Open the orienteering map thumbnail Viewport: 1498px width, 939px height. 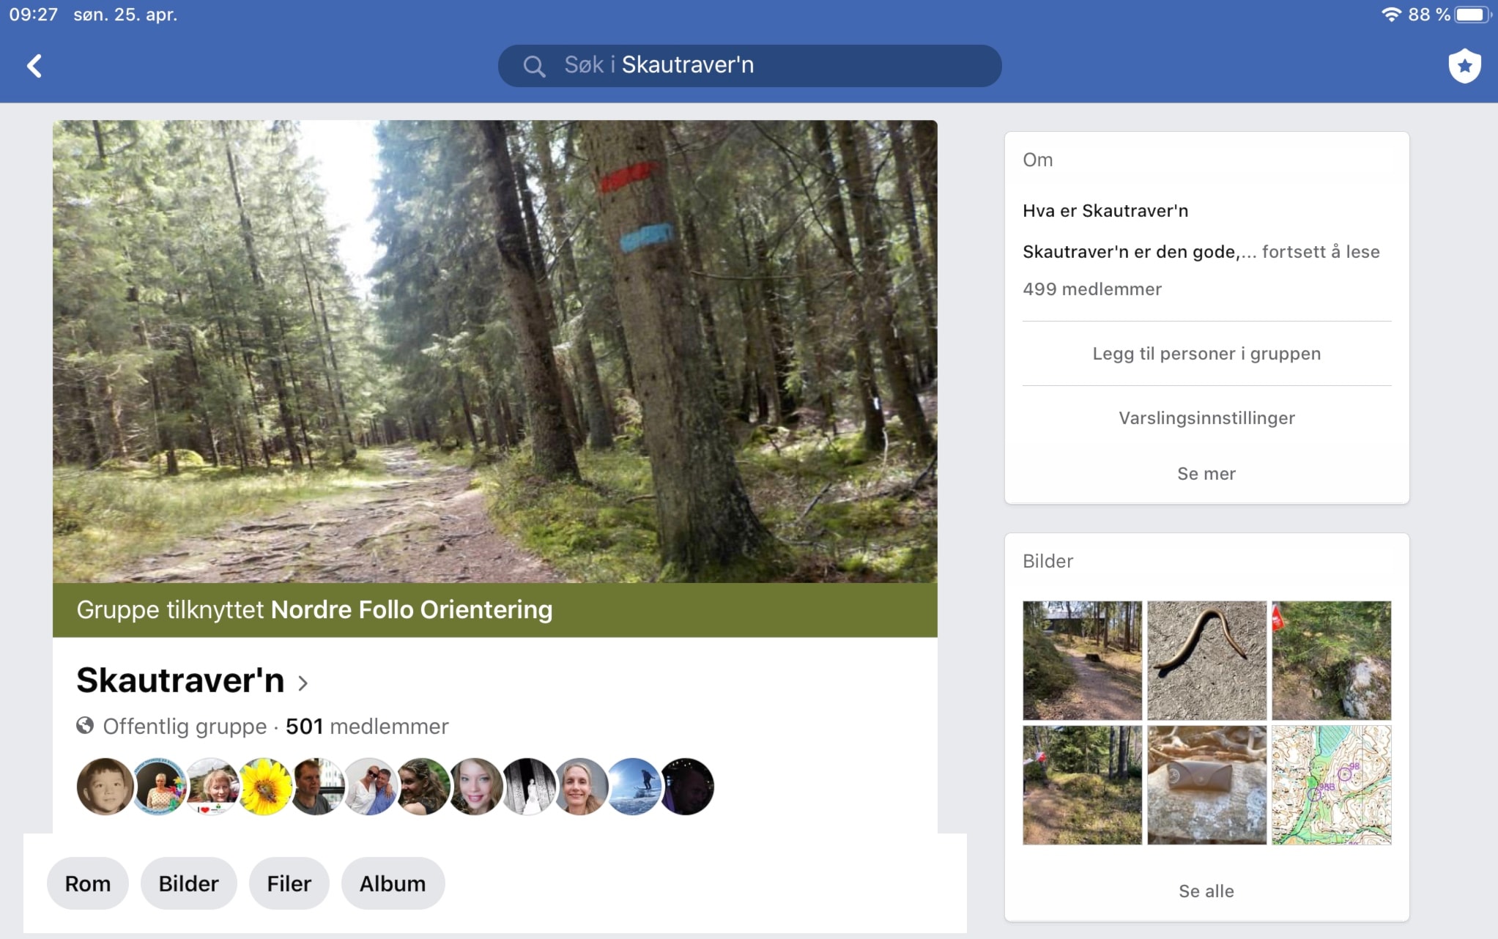1331,785
